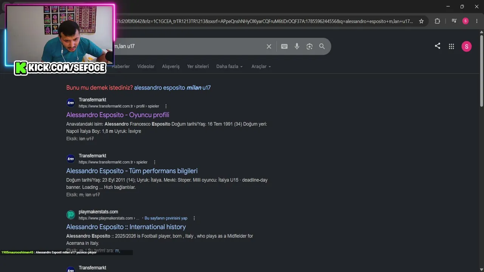Click snippet mentioning 'Midfielder for Acerrana'

tap(160, 240)
